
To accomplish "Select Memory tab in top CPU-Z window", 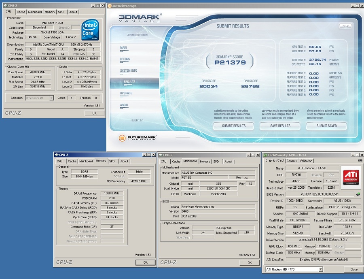I will (50, 12).
